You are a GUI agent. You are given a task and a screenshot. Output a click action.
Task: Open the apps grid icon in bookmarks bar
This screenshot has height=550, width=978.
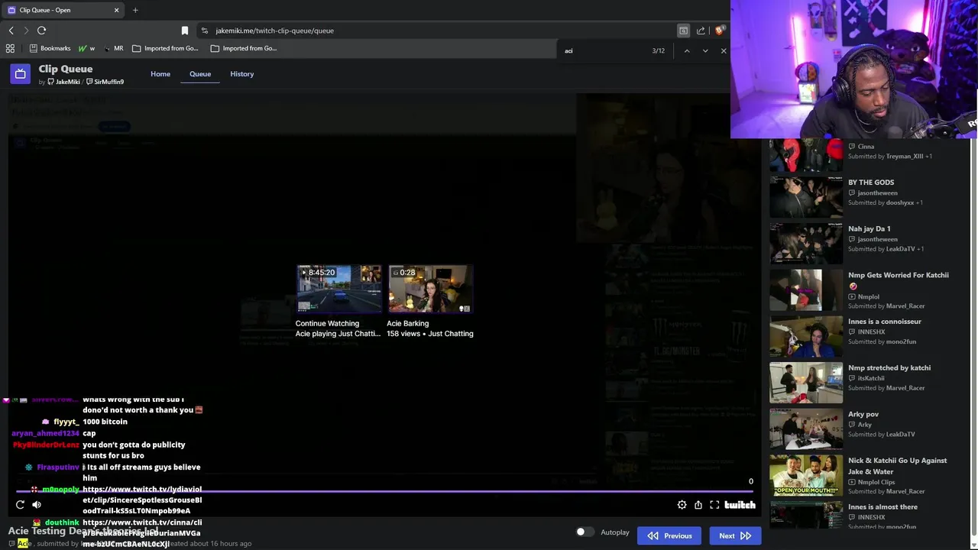[10, 48]
